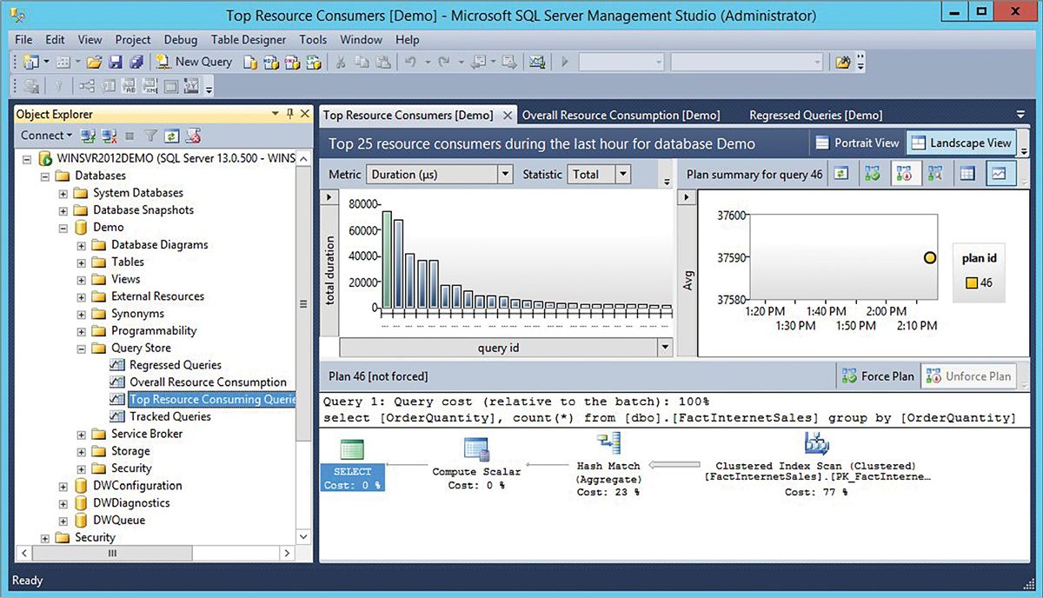Click the Execute play-arrow icon in toolbar
The width and height of the screenshot is (1043, 598).
(x=565, y=62)
